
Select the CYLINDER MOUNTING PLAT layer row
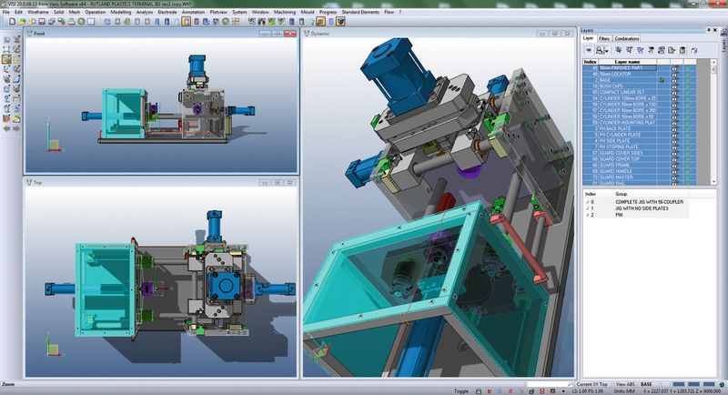point(640,123)
